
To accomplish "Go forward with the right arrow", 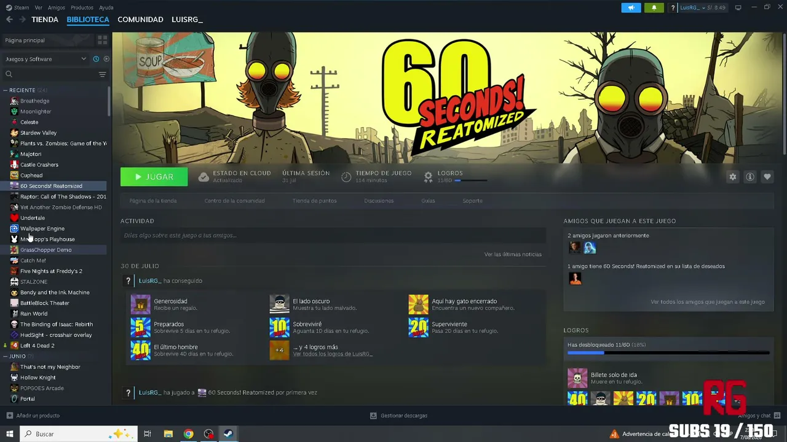I will 22,20.
